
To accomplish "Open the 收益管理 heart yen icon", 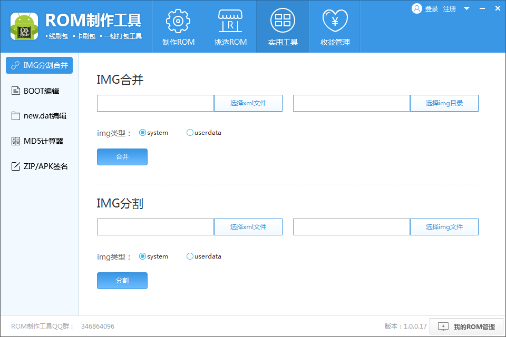I will pos(335,21).
